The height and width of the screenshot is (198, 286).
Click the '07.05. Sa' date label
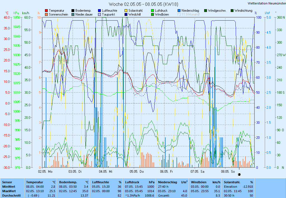click(x=197, y=172)
